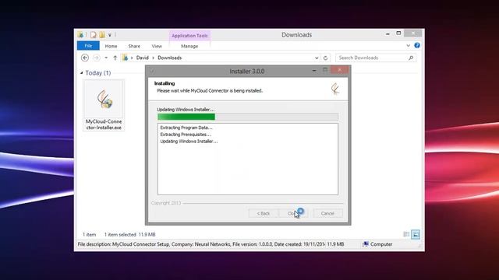Open Explorer help icon
Screen dimensions: 499x280
417,45
